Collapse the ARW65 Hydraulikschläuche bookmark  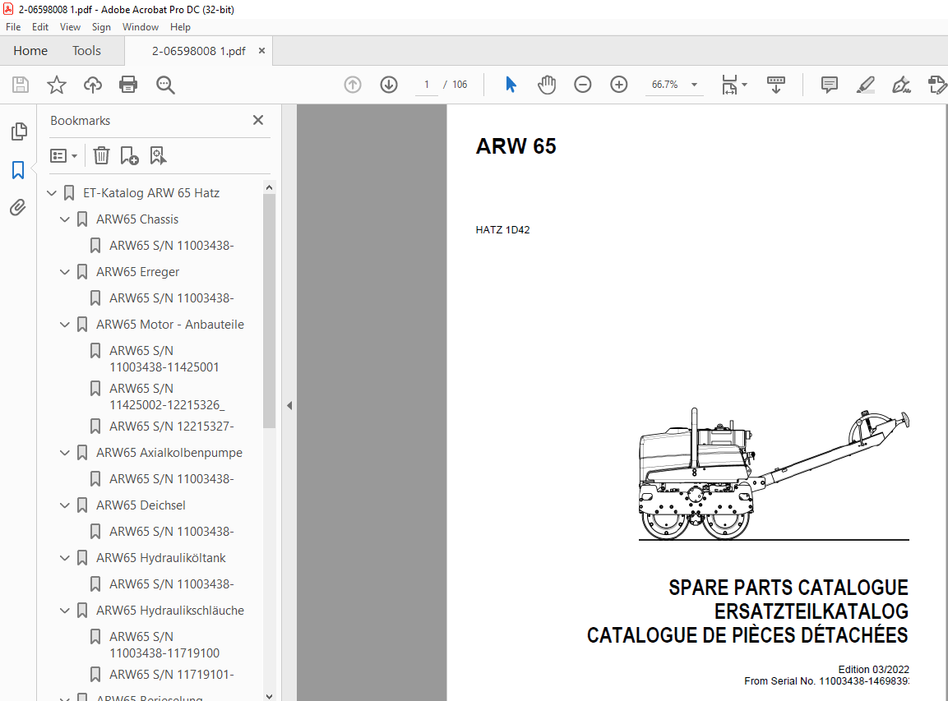65,611
